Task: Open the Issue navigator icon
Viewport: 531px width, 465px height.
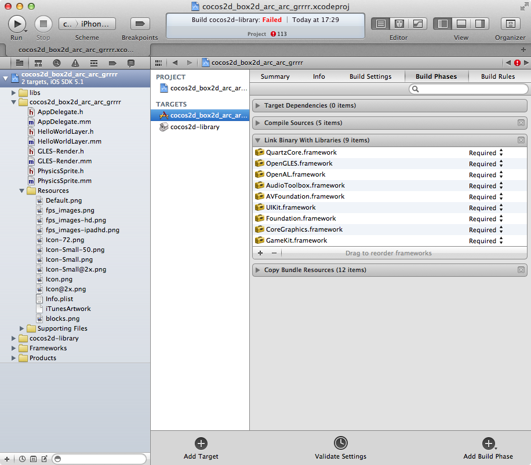Action: (x=75, y=63)
